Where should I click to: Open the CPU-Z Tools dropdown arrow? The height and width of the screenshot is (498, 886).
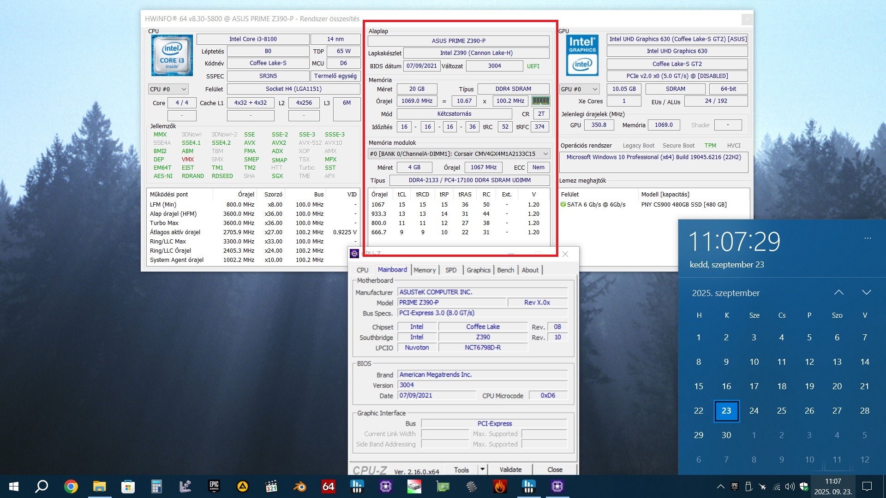click(482, 469)
